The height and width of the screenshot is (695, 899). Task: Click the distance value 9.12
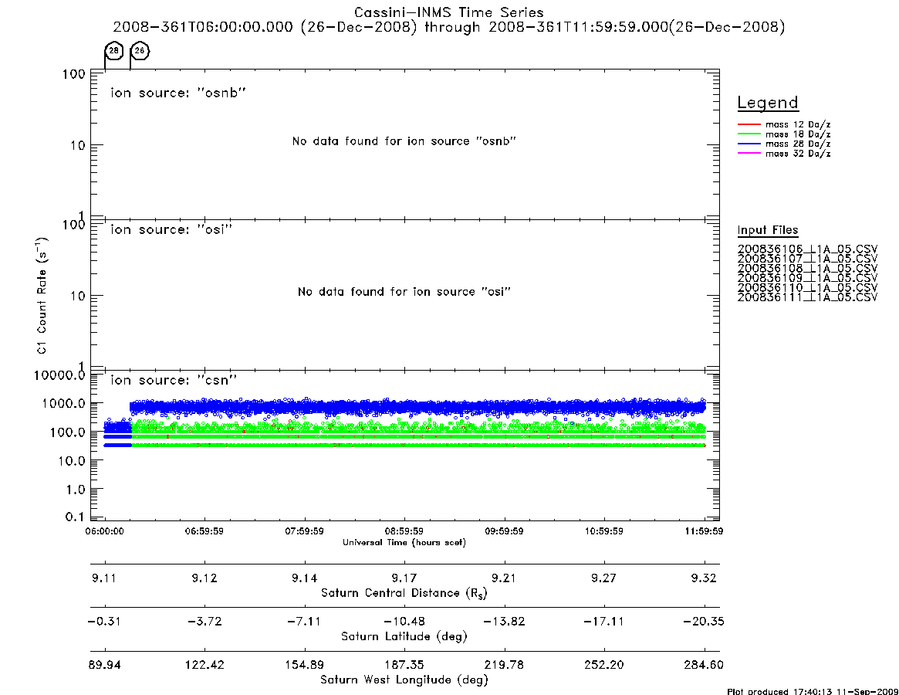(x=204, y=578)
